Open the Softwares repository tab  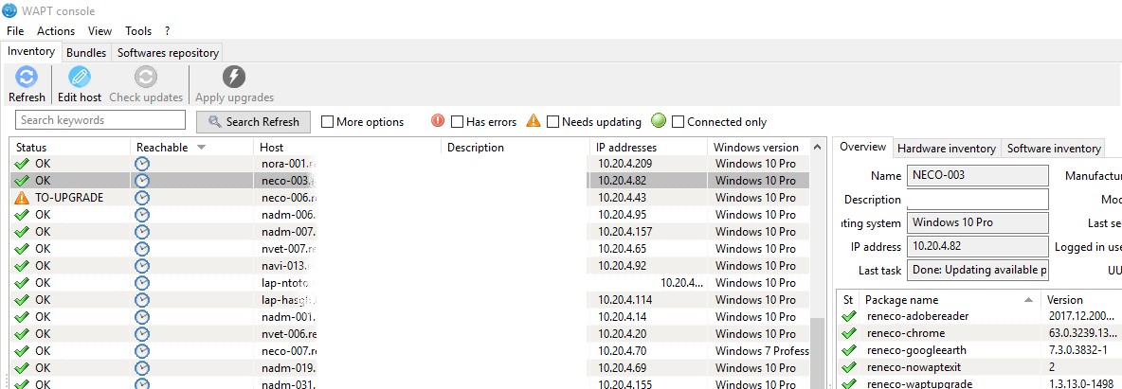168,53
